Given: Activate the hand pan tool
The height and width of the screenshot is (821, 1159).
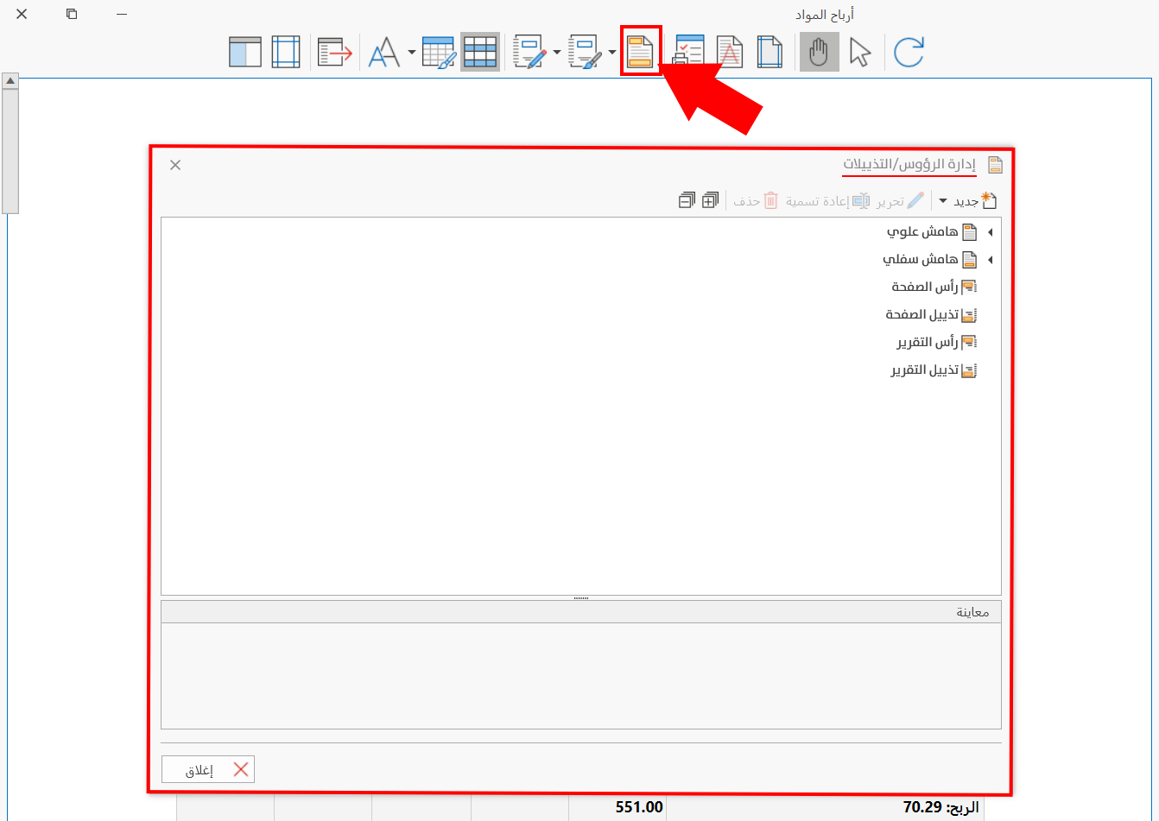Looking at the screenshot, I should tap(820, 52).
